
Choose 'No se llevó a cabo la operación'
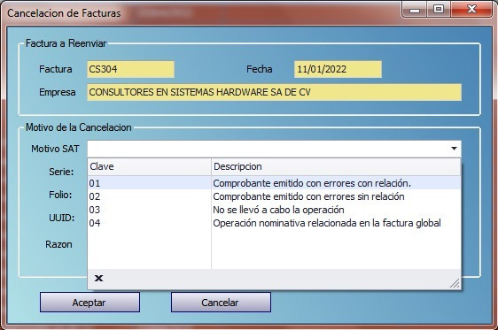(278, 210)
